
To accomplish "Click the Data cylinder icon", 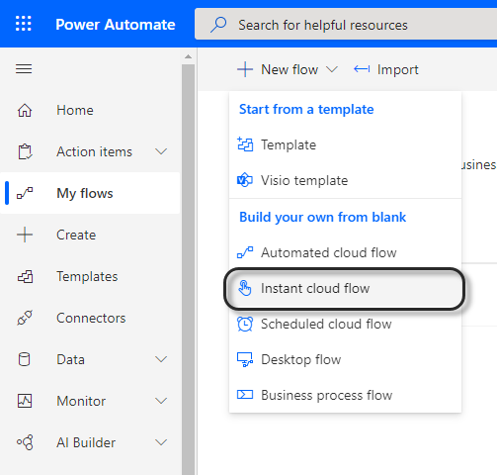I will (24, 359).
